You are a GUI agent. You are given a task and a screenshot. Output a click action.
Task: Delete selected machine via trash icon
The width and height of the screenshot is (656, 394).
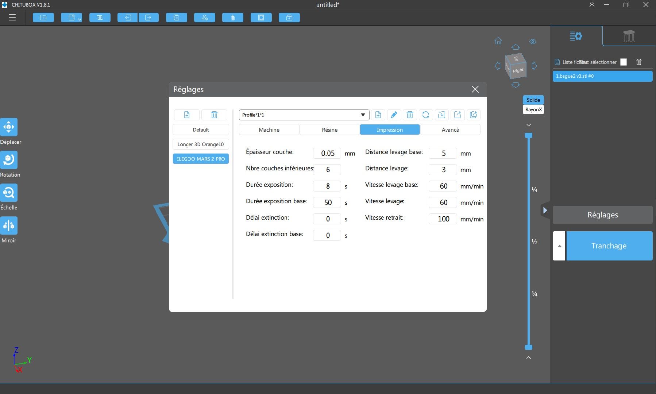coord(214,115)
